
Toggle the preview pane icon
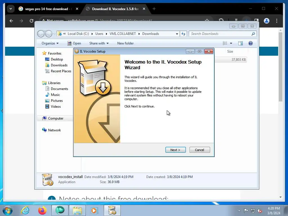coord(240,43)
